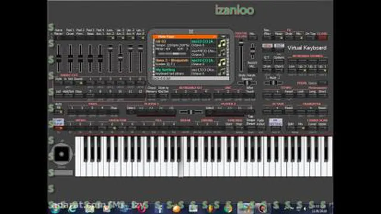Viewport: 381px width, 214px height.
Task: Toggle the Mic button beside Master Volume
Action: pyautogui.click(x=252, y=37)
